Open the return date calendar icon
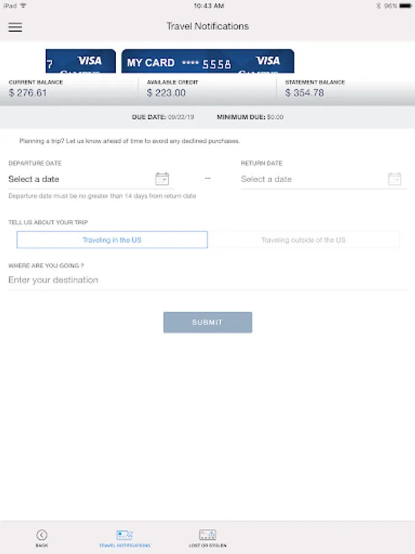The image size is (415, 554). tap(395, 179)
